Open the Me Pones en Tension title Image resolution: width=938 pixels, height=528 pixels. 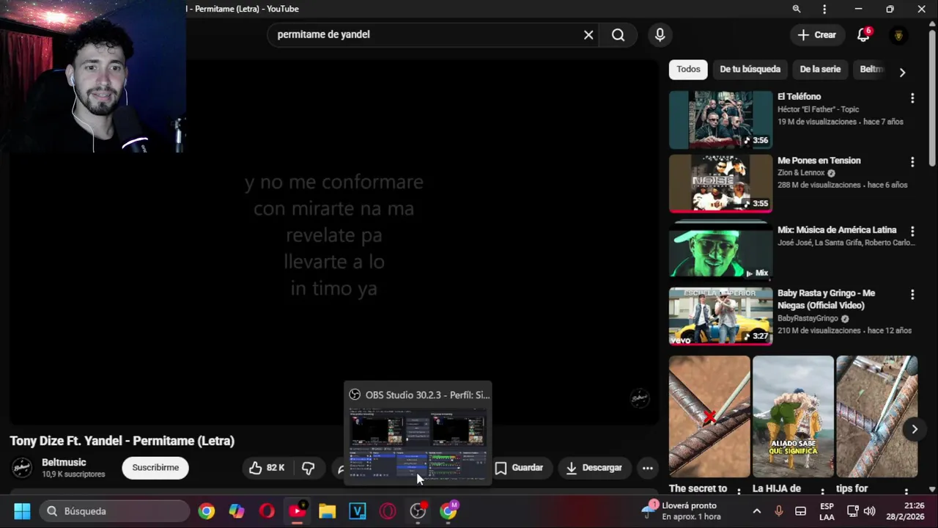tap(819, 161)
